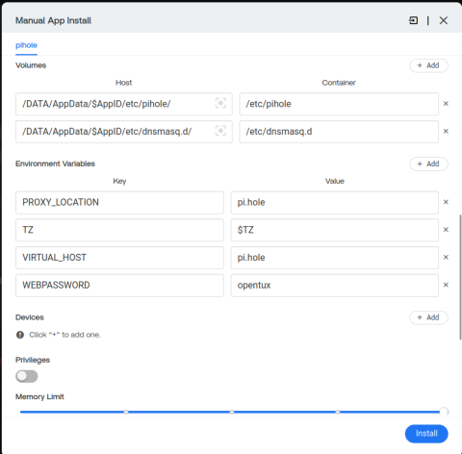This screenshot has width=462, height=454.
Task: Add a new environment variable
Action: (x=428, y=164)
